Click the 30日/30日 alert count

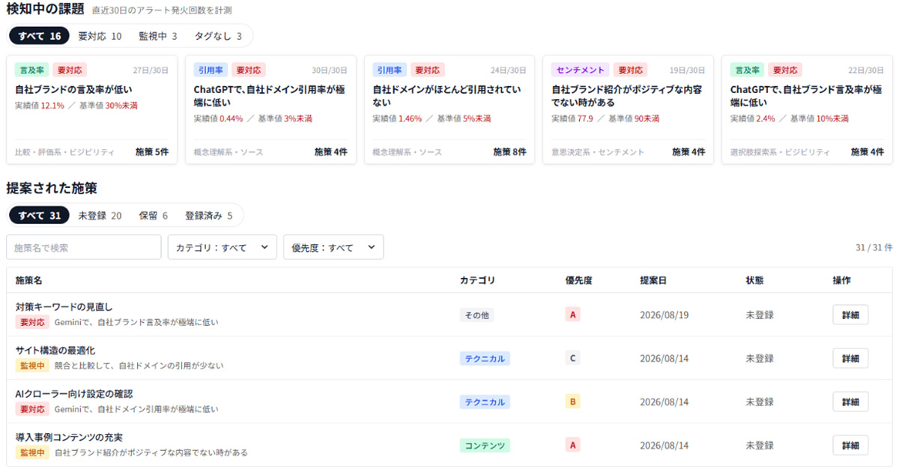click(330, 70)
